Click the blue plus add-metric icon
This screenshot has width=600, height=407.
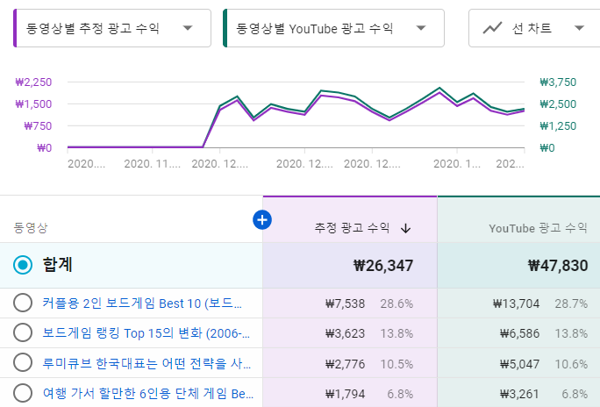[x=262, y=220]
